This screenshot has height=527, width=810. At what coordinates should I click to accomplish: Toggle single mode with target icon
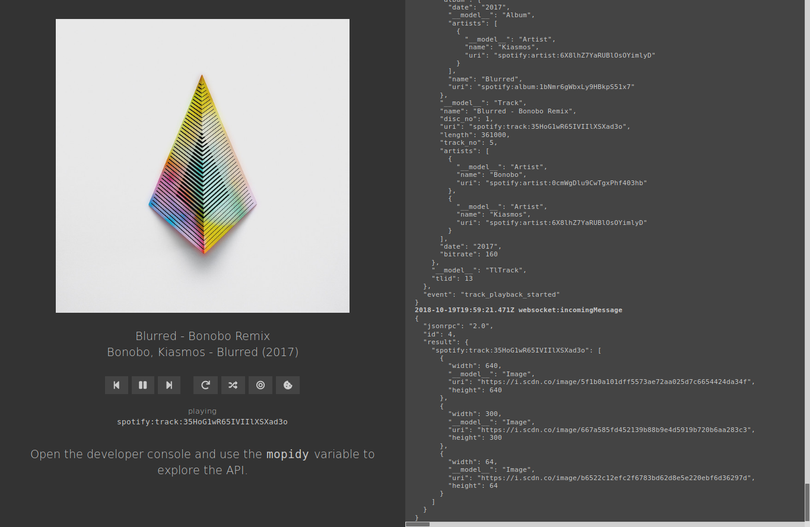261,385
